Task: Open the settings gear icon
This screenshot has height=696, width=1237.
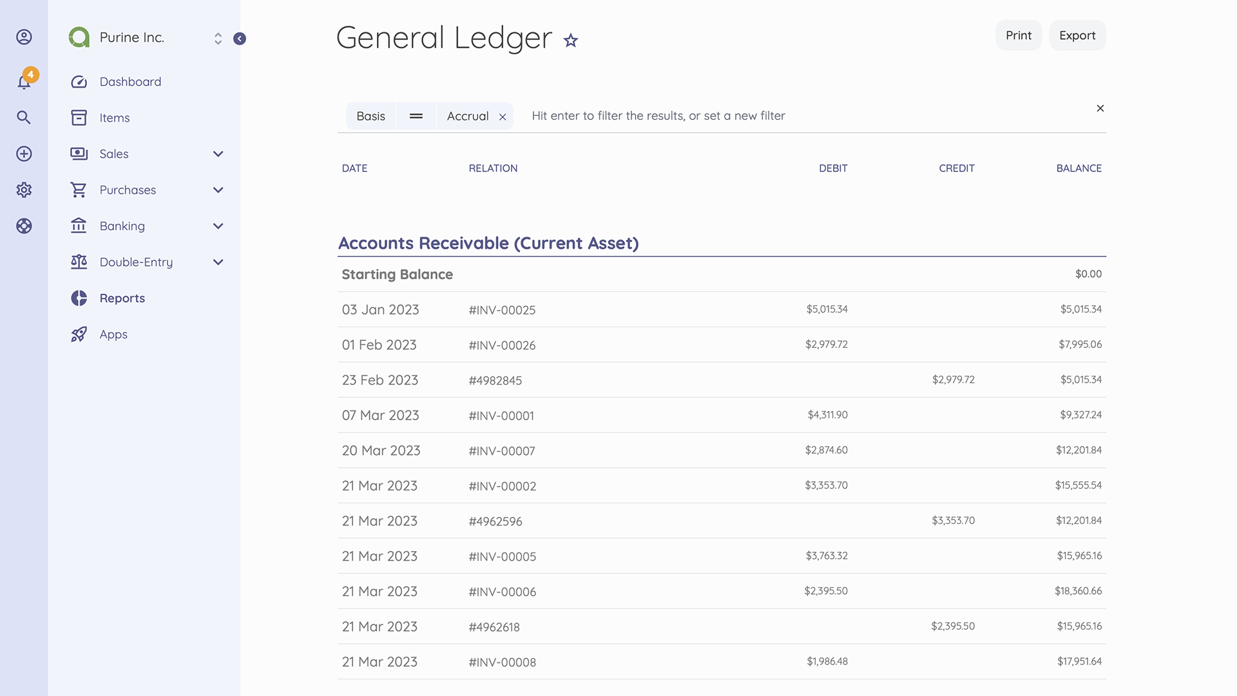Action: tap(24, 189)
